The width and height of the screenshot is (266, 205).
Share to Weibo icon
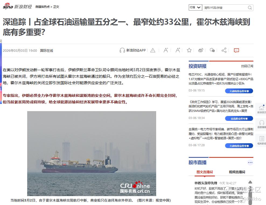coord(201,50)
